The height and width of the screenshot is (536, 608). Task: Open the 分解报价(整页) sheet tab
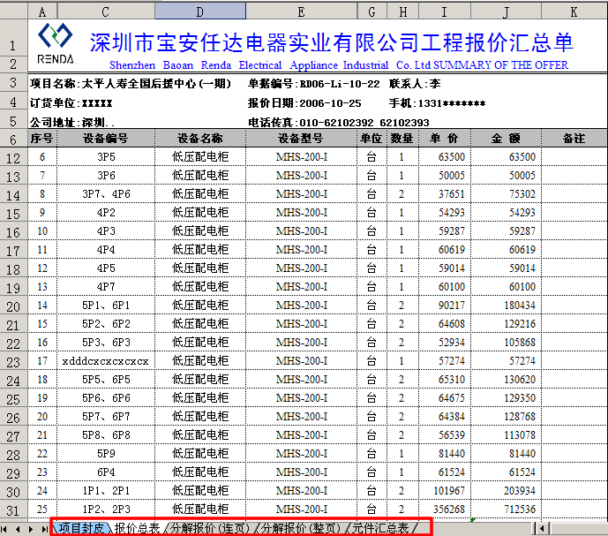(x=301, y=528)
